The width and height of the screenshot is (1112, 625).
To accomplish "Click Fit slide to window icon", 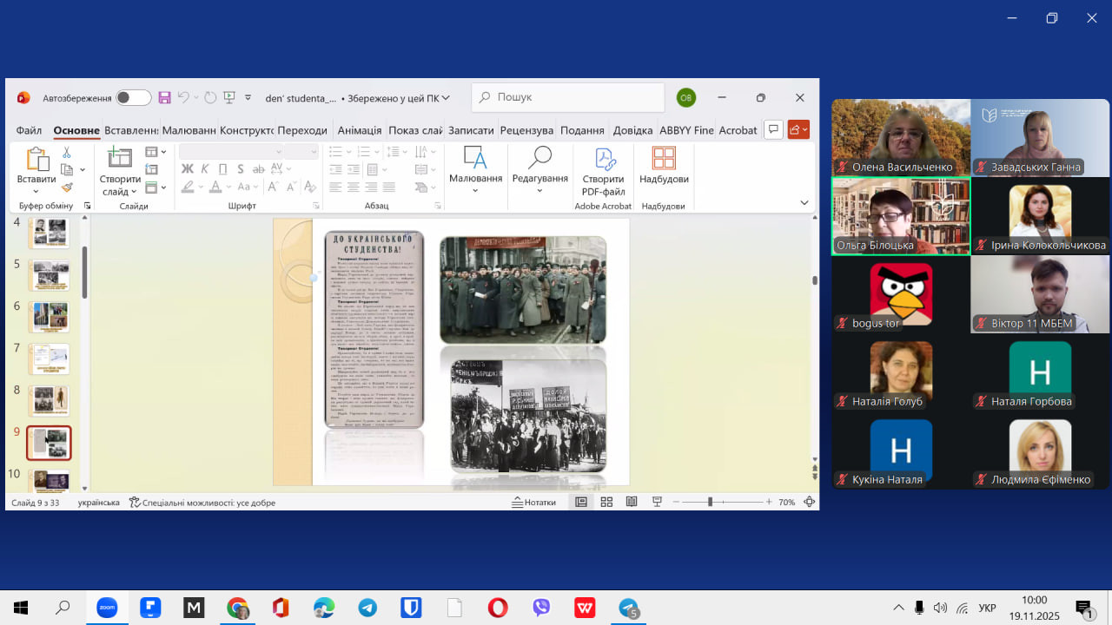I will pyautogui.click(x=809, y=502).
